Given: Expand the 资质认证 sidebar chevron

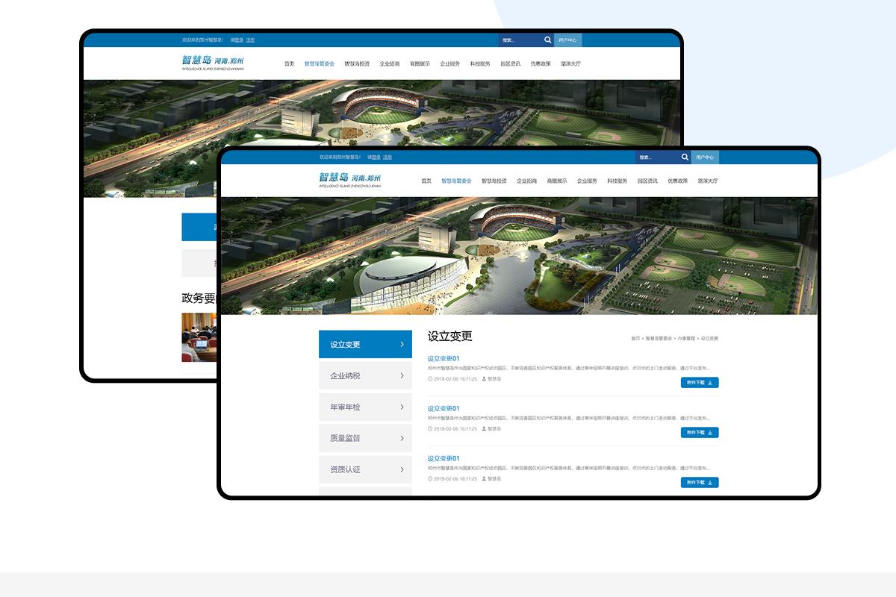Looking at the screenshot, I should [402, 470].
